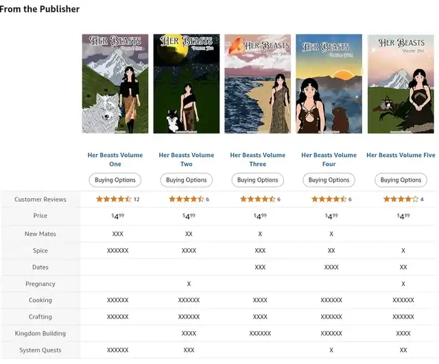Viewport: 439px width, 364px height.
Task: Click Buying Options for Volume Four
Action: tap(329, 180)
